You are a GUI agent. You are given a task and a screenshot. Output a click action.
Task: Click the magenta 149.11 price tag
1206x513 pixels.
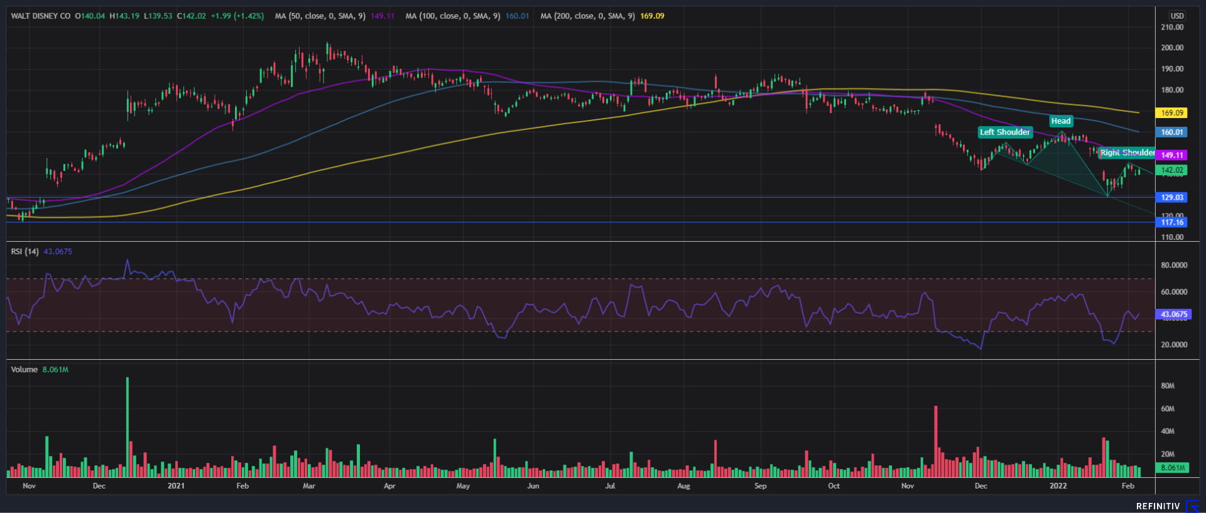(1171, 155)
